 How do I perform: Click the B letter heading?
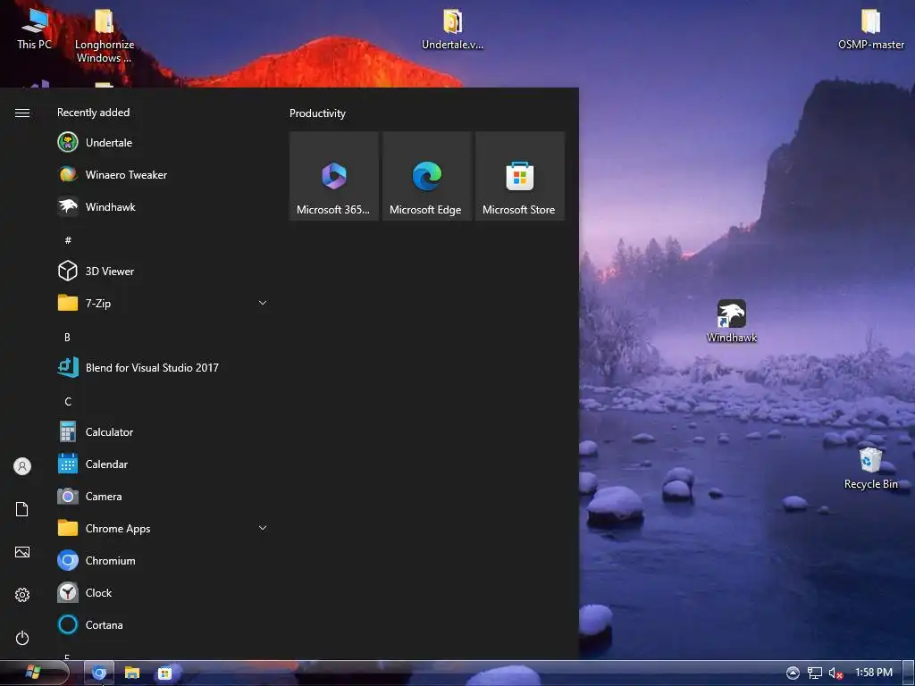67,337
